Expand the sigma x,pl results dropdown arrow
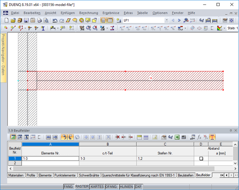This screenshot has height=190, width=239. click(185, 28)
